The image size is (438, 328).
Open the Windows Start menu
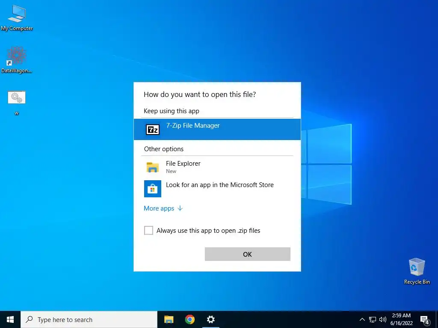10,319
